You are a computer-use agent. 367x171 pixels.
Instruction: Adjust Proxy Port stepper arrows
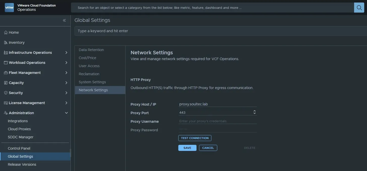[x=254, y=112]
